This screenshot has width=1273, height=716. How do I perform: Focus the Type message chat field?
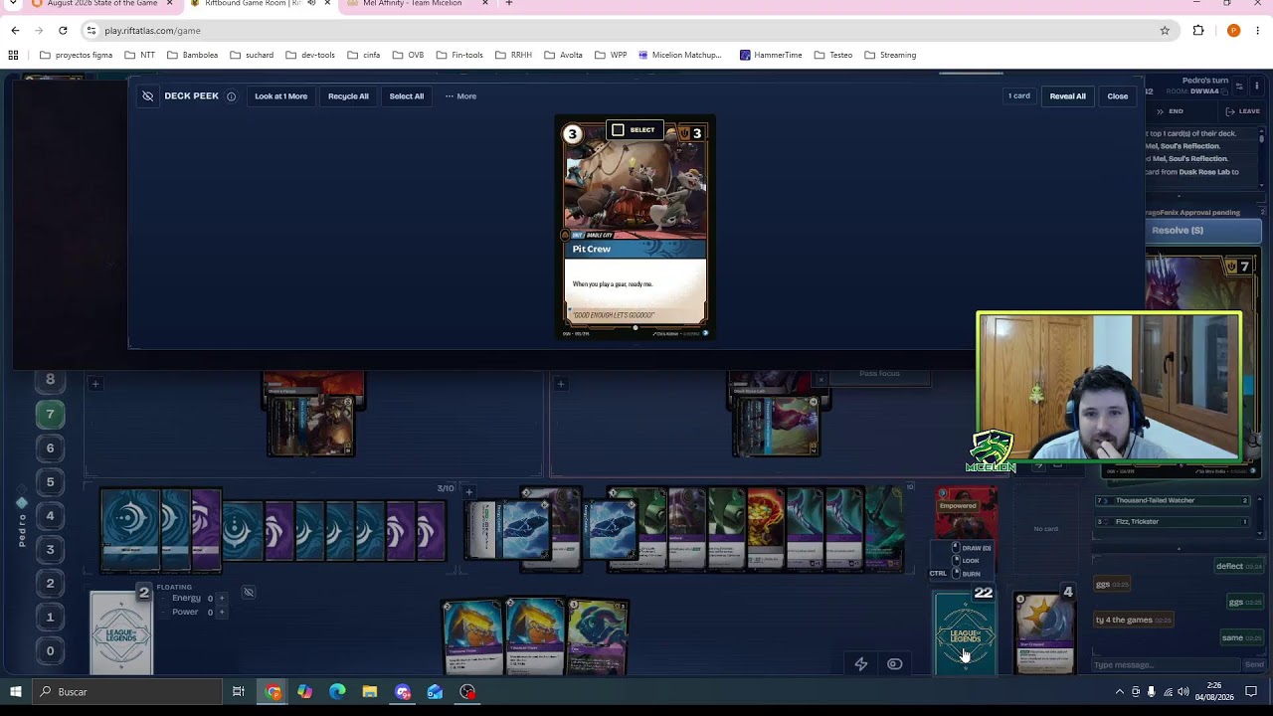(x=1166, y=665)
